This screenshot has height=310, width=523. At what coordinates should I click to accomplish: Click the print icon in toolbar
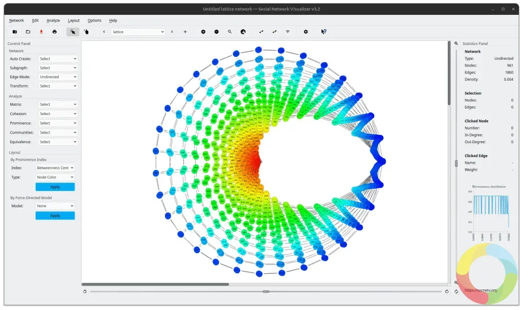point(54,32)
